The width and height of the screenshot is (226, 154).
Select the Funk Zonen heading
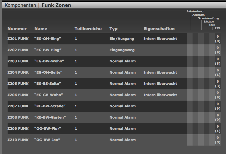[x=56, y=5]
